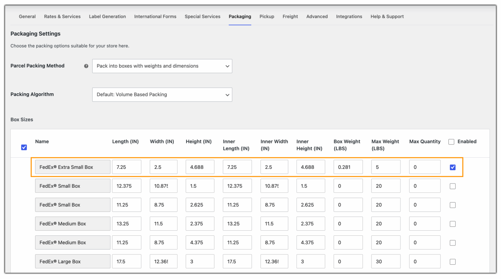501x279 pixels.
Task: Click the "Packaging Settings" heading
Action: (35, 34)
